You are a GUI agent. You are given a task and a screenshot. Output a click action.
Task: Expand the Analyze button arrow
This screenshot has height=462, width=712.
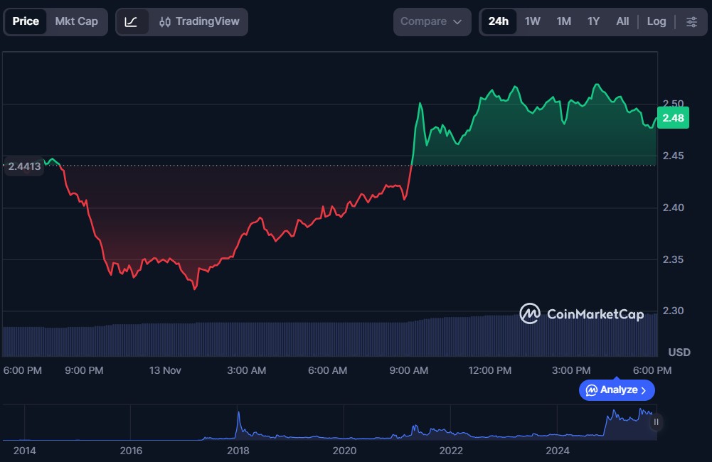[644, 390]
